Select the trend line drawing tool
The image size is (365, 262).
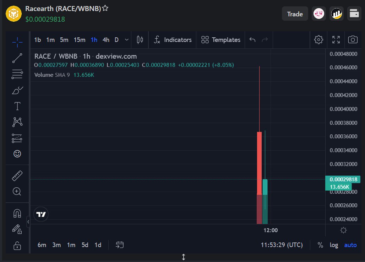(x=17, y=58)
